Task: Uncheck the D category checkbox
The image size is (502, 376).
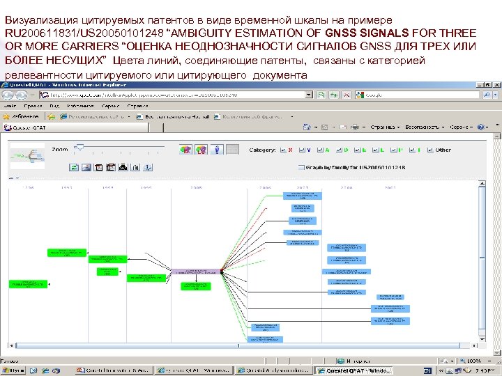Action: (x=339, y=150)
